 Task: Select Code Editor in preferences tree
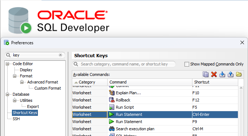[23, 64]
